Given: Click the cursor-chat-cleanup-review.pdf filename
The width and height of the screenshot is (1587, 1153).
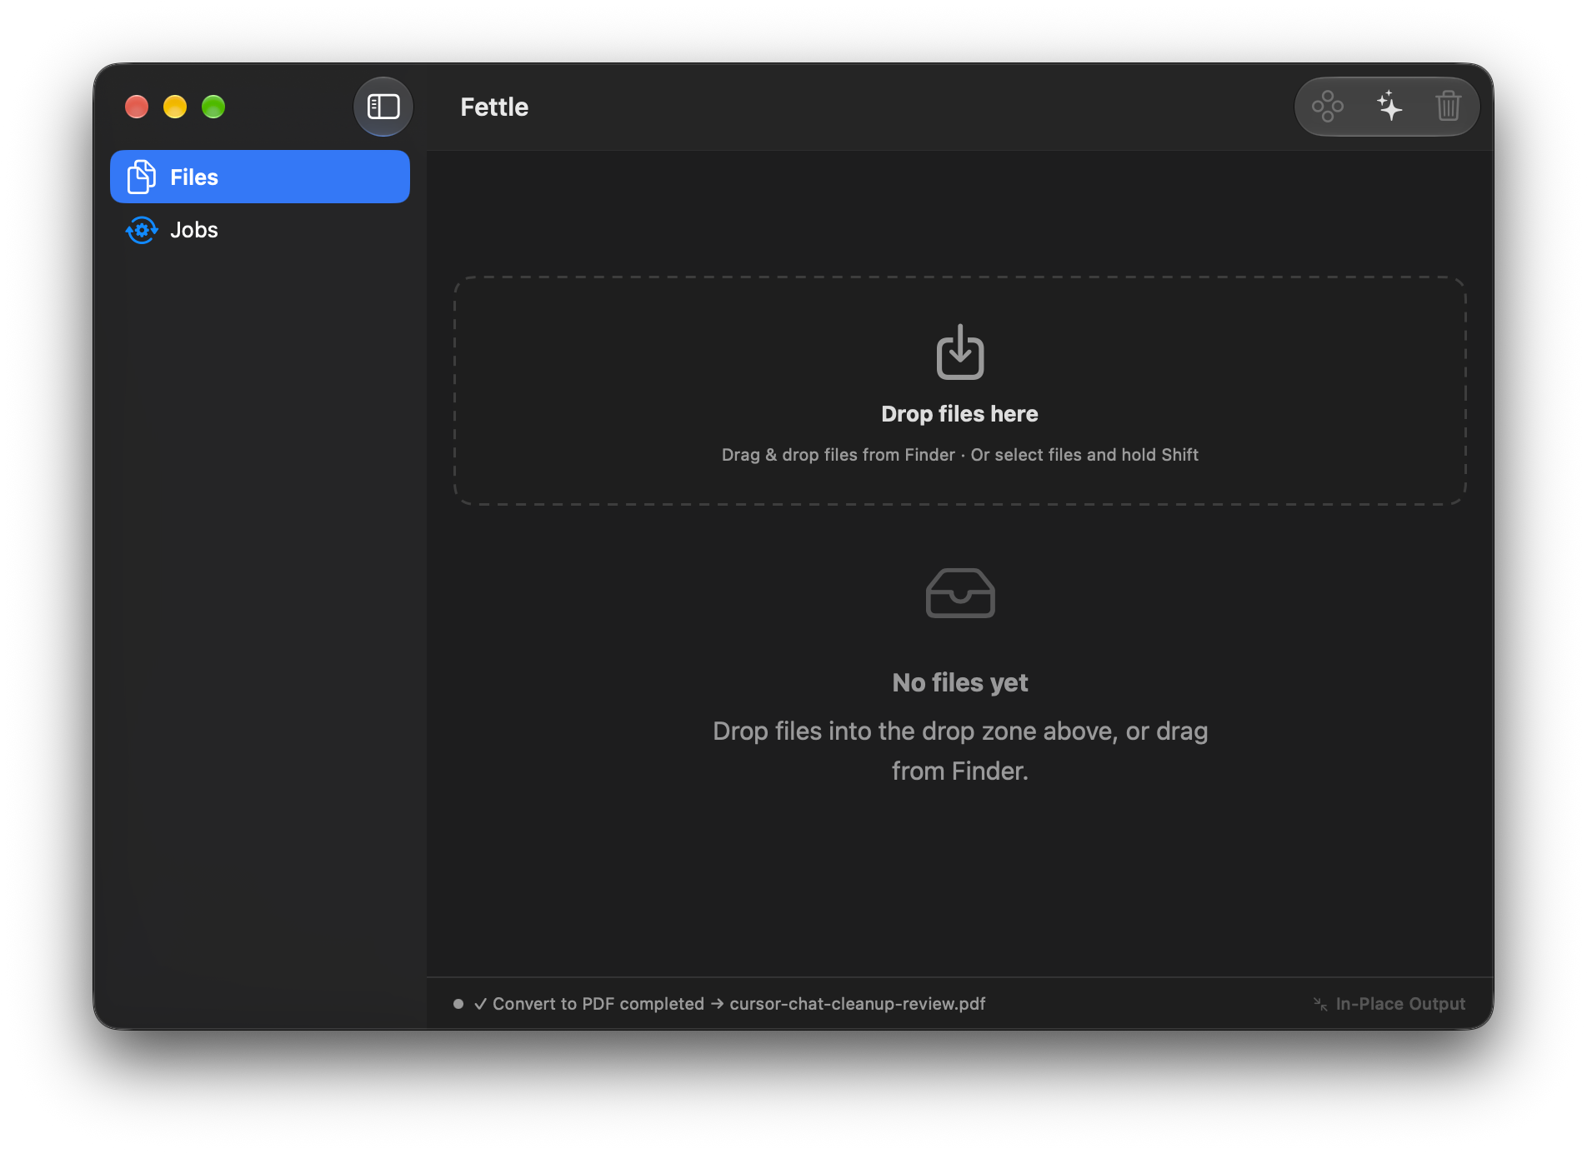Looking at the screenshot, I should tap(858, 1004).
